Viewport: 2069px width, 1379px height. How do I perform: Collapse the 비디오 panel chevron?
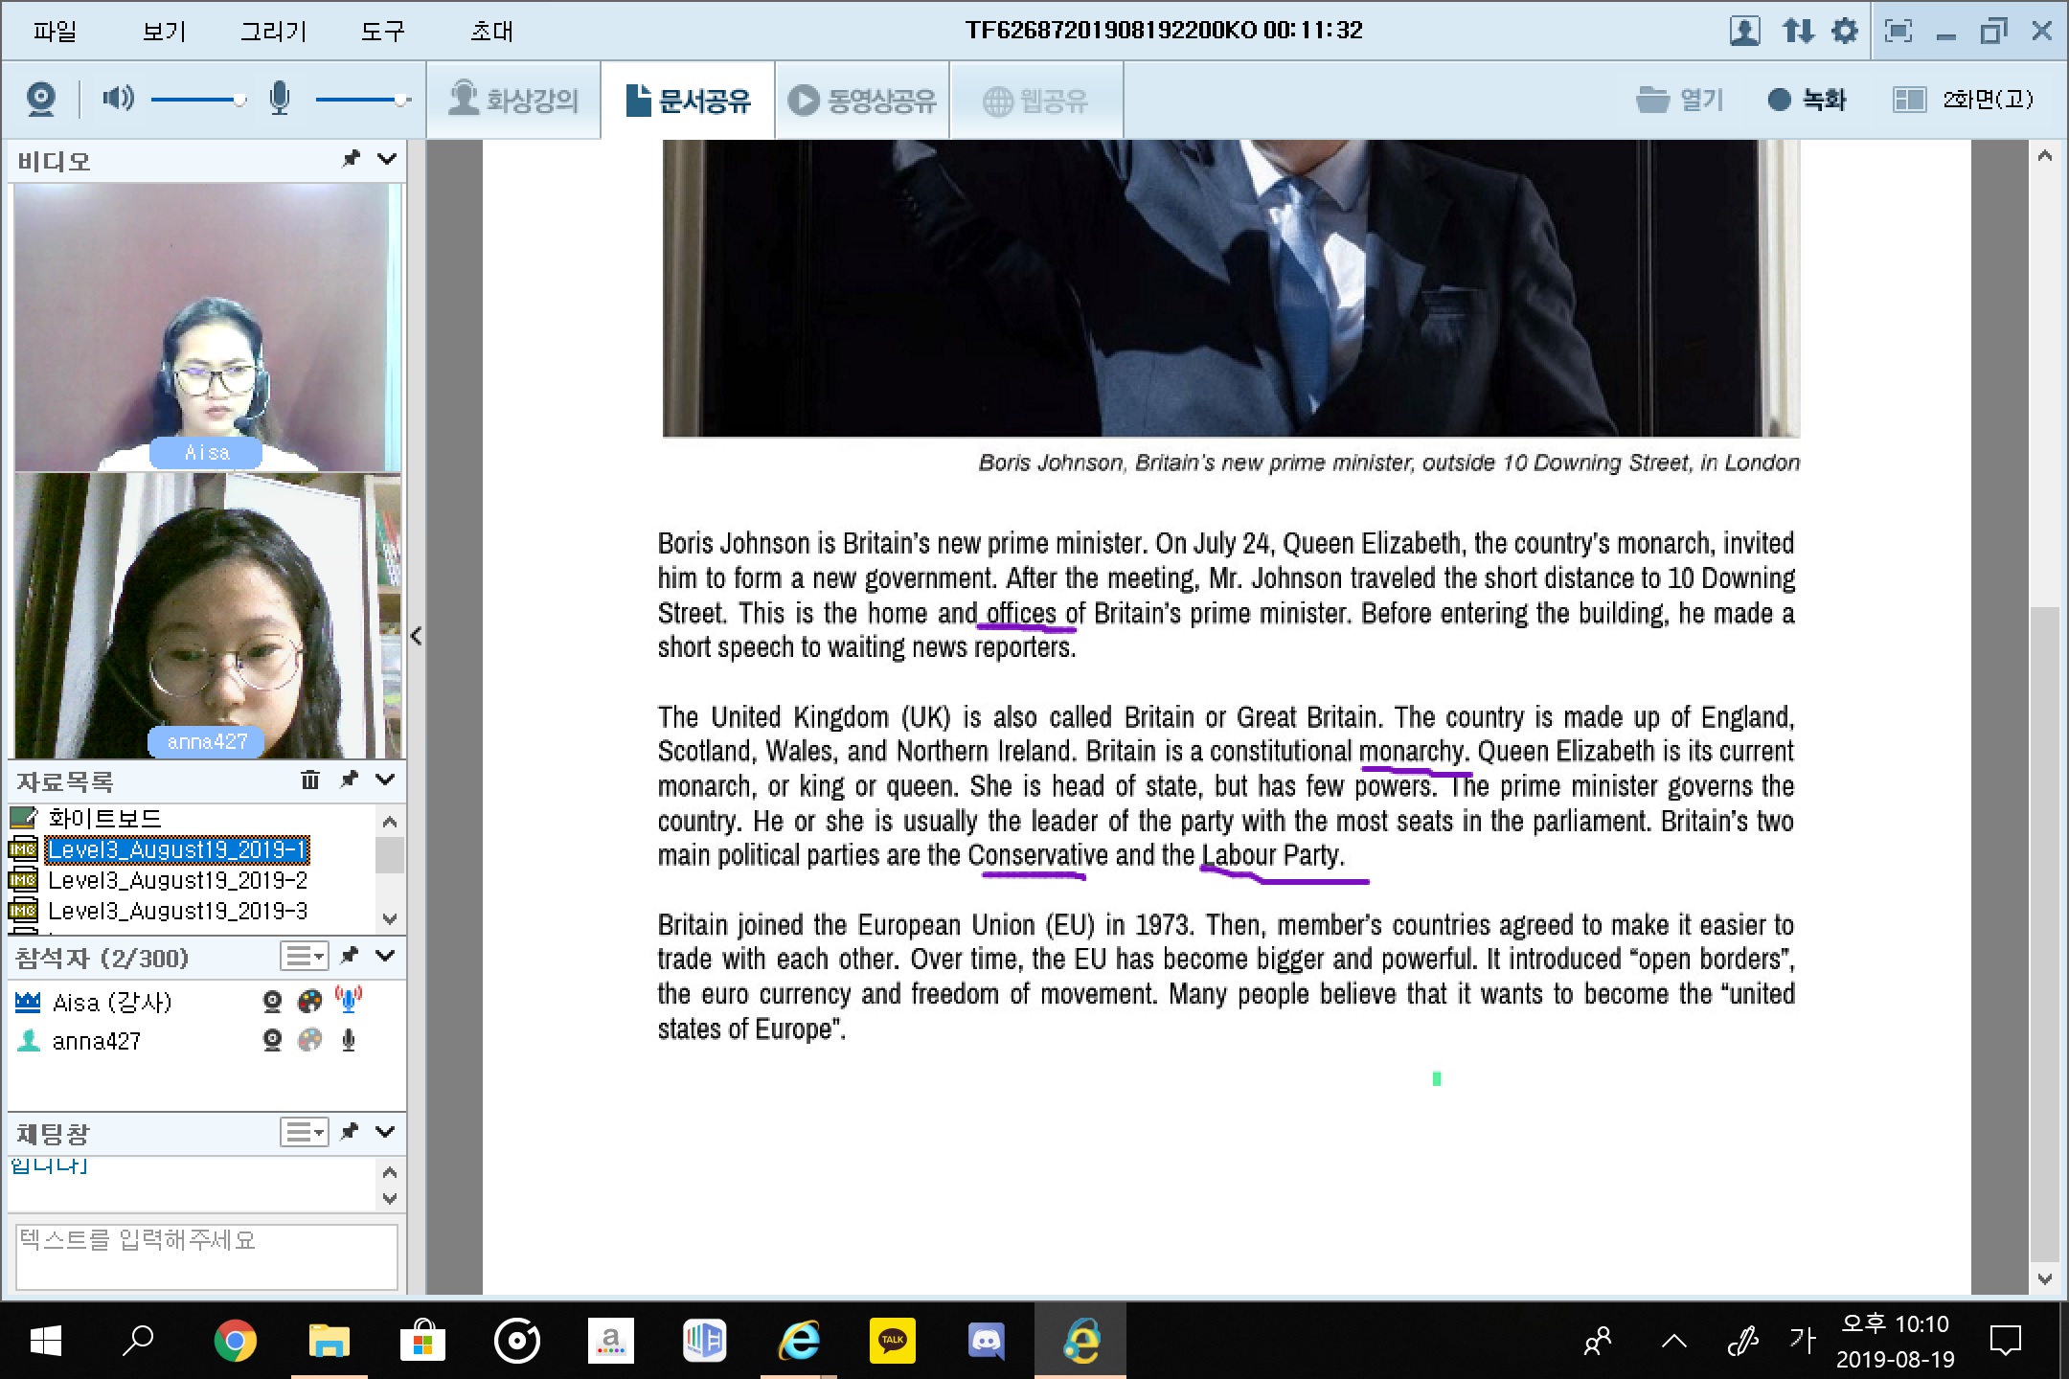pos(387,159)
